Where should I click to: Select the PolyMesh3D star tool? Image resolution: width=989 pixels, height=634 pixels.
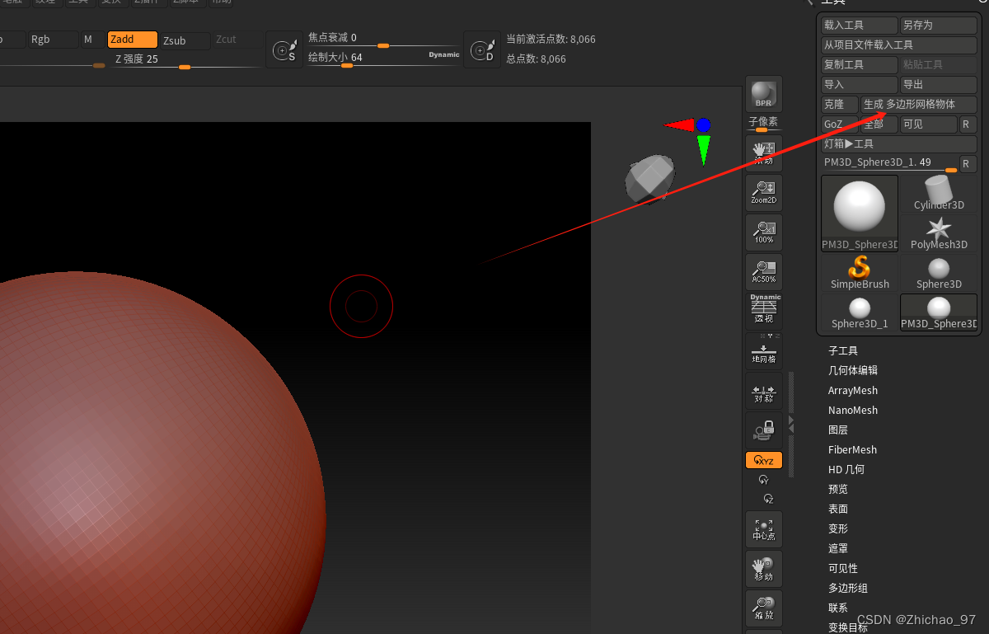tap(939, 233)
